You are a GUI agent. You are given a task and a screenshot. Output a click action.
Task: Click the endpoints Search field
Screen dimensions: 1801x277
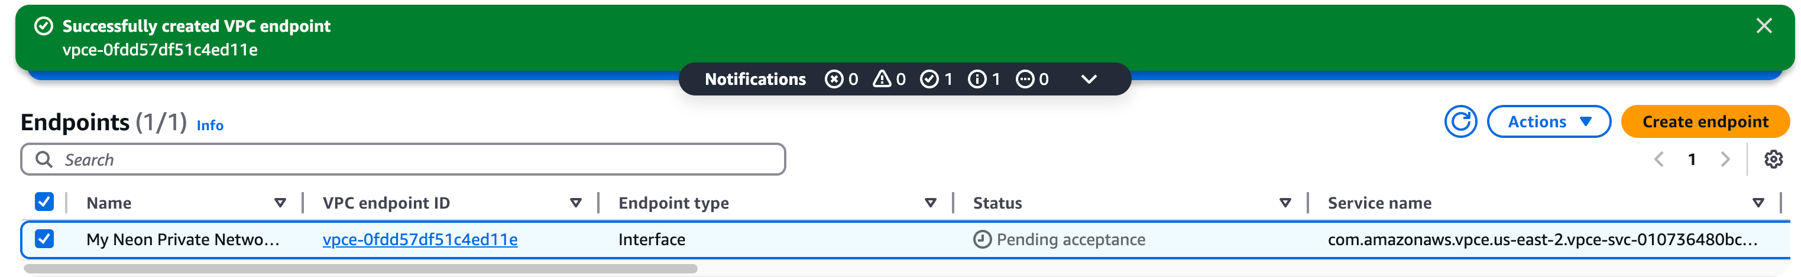click(x=403, y=160)
